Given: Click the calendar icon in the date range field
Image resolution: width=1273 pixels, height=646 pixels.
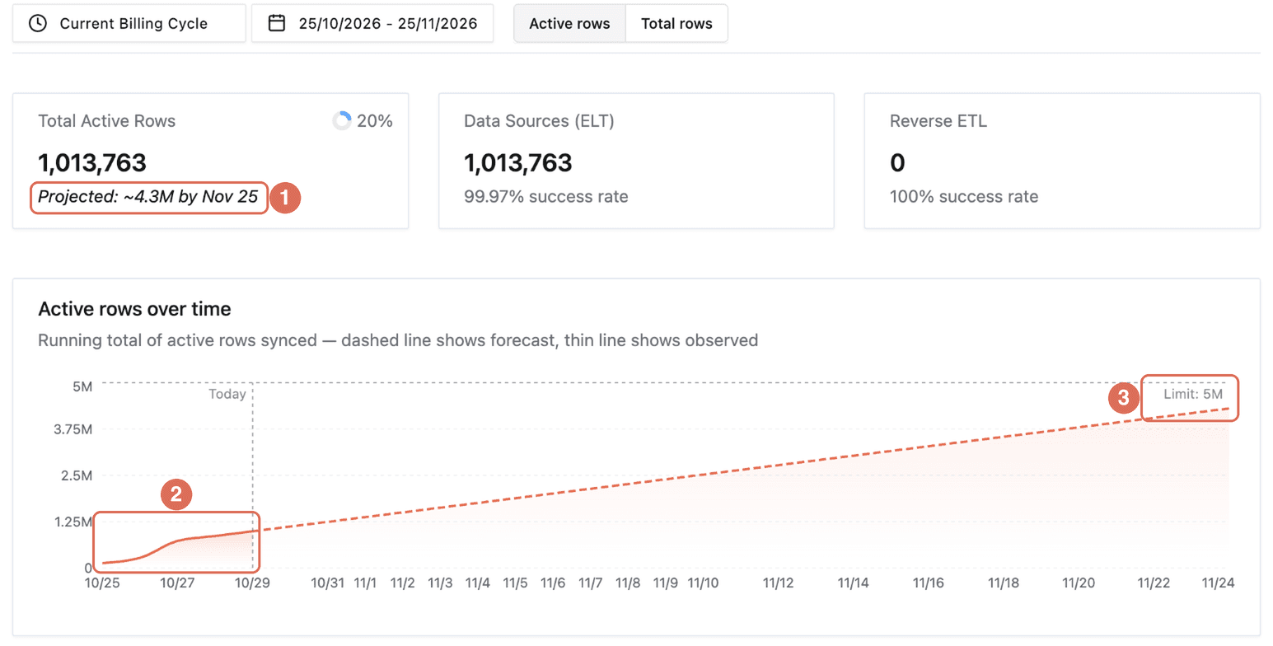Looking at the screenshot, I should [278, 23].
